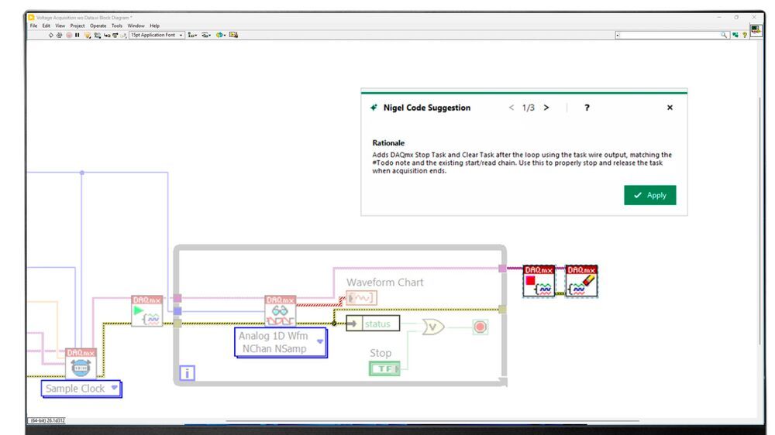Open the Edit menu
Viewport: 775px width, 435px height.
(46, 26)
